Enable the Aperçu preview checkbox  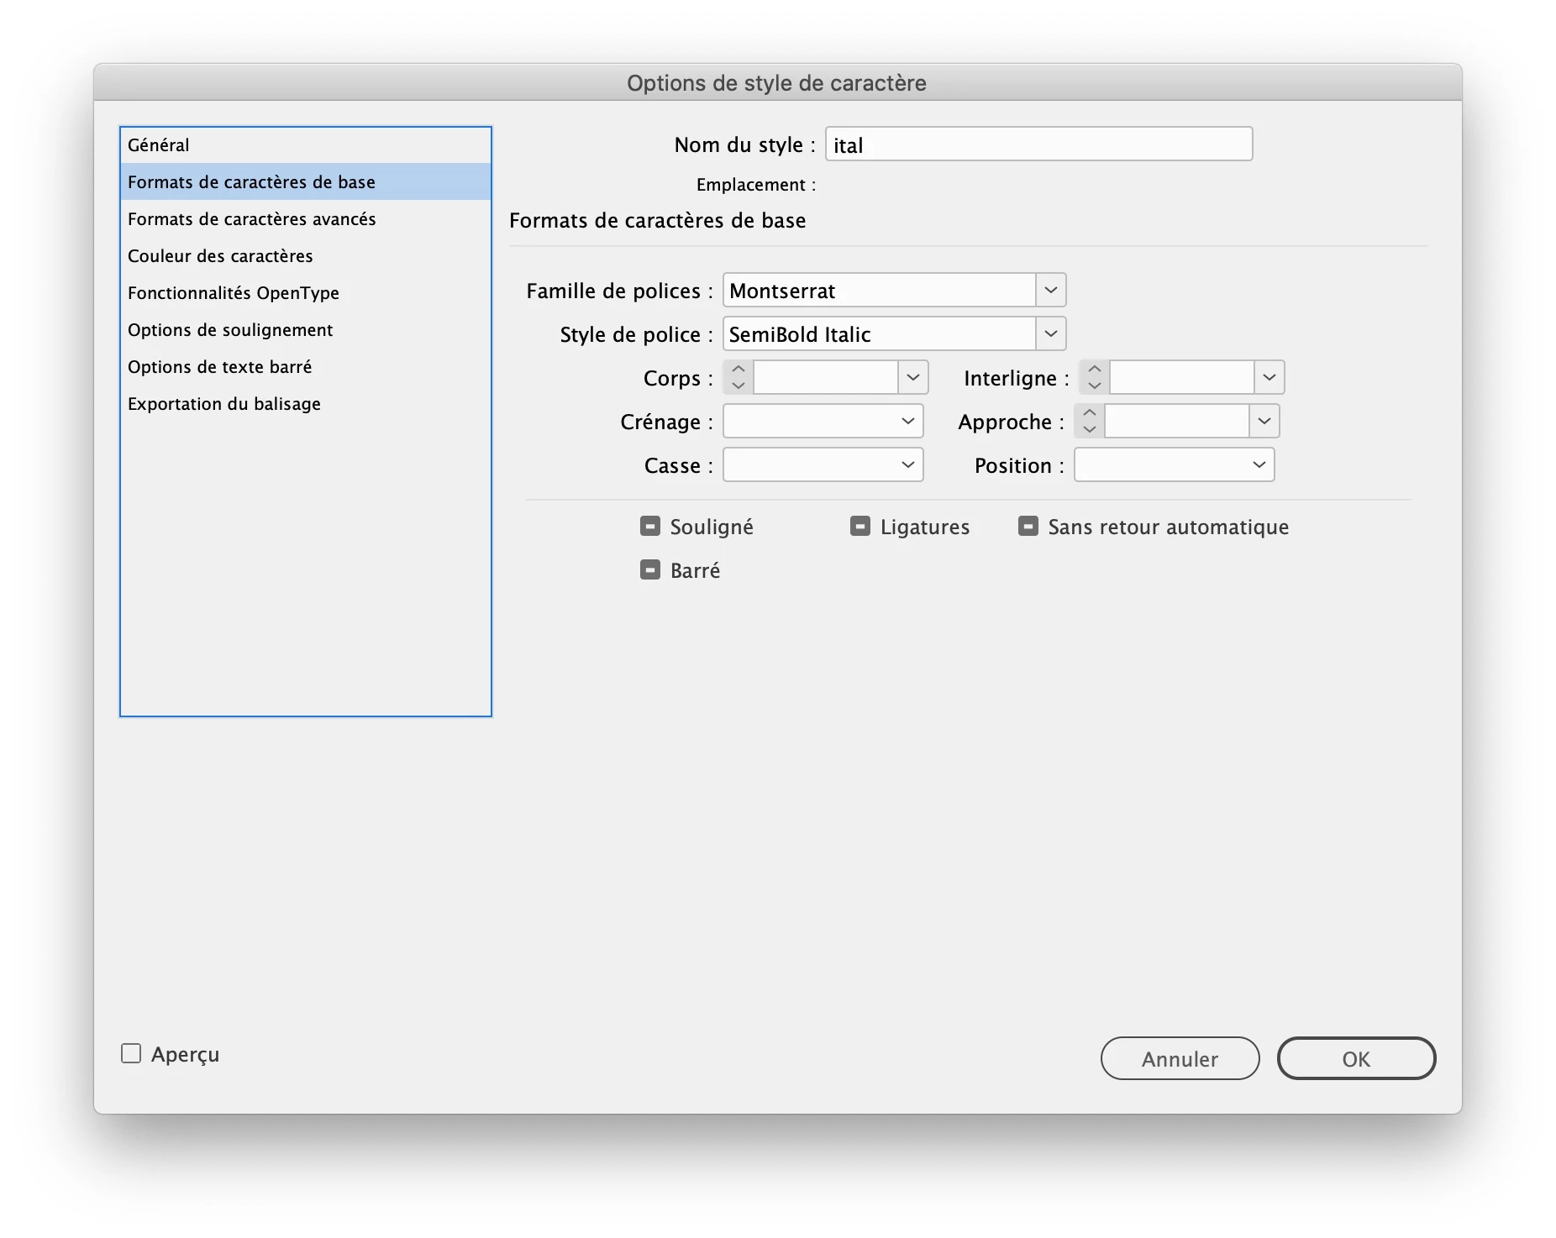(131, 1053)
